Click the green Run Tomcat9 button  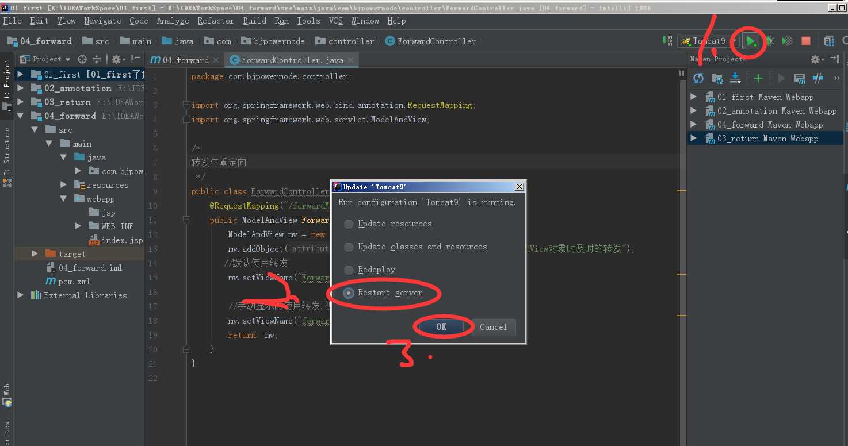[751, 41]
